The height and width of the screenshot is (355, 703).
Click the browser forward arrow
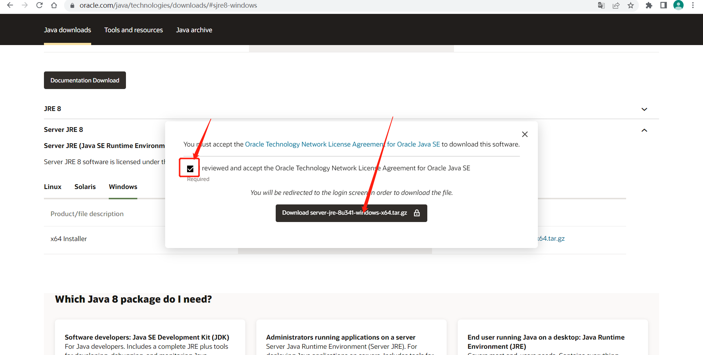[x=25, y=5]
